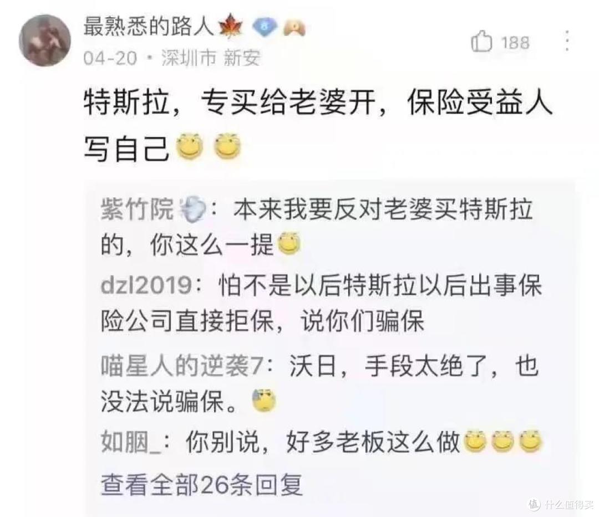The image size is (599, 517).
Task: Tap the golden crown badge icon
Action: [x=294, y=28]
